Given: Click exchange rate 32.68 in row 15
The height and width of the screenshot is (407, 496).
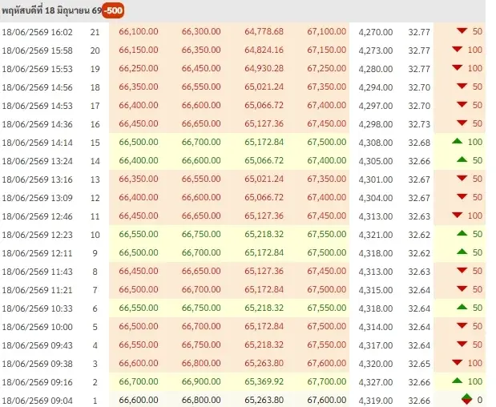Looking at the screenshot, I should [x=419, y=143].
